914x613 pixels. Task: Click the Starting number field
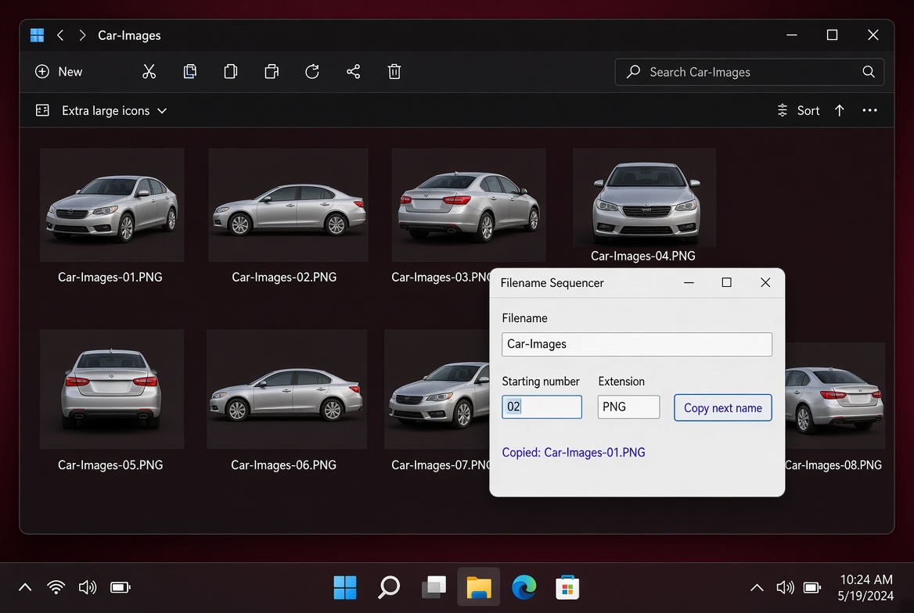[542, 407]
